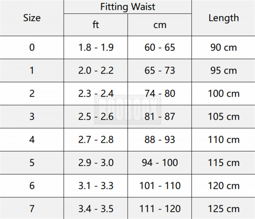Click the 1.8 - 1.9 ft cell
255x219 pixels.
96,47
